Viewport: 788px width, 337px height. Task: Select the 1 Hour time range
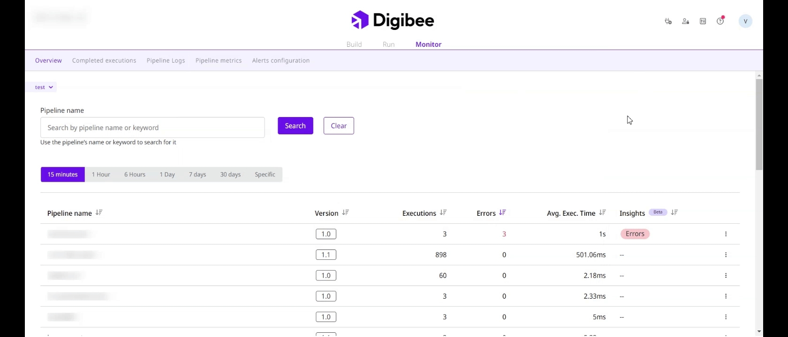[x=101, y=175]
